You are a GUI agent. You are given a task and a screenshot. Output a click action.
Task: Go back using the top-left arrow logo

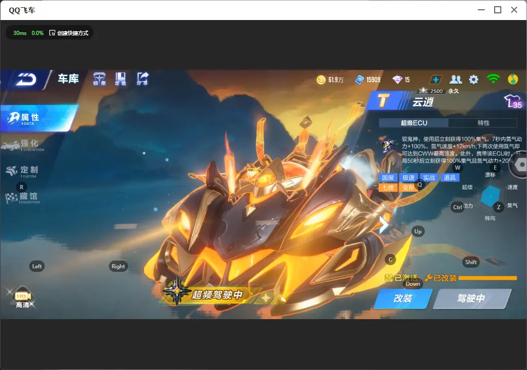click(x=26, y=80)
